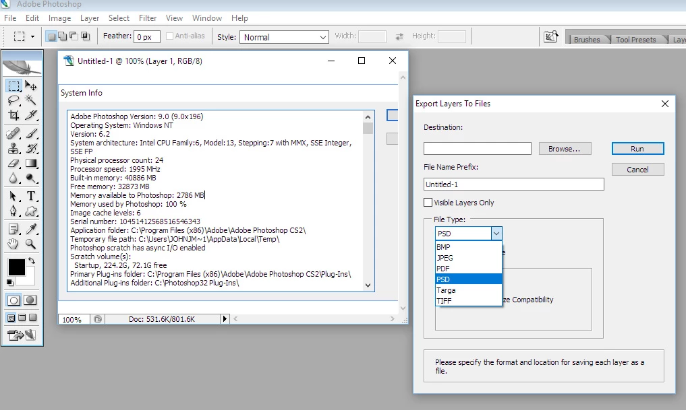The image size is (686, 410).
Task: Select the Zoom magnifier tool
Action: (30, 244)
